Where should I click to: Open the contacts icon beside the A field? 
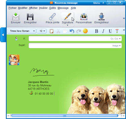(16, 39)
